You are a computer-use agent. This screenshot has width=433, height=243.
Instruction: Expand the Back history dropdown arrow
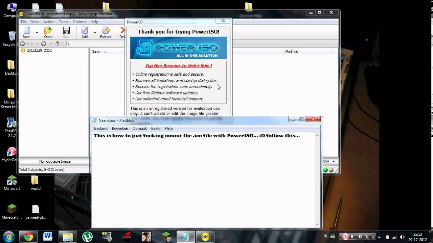pyautogui.click(x=38, y=44)
